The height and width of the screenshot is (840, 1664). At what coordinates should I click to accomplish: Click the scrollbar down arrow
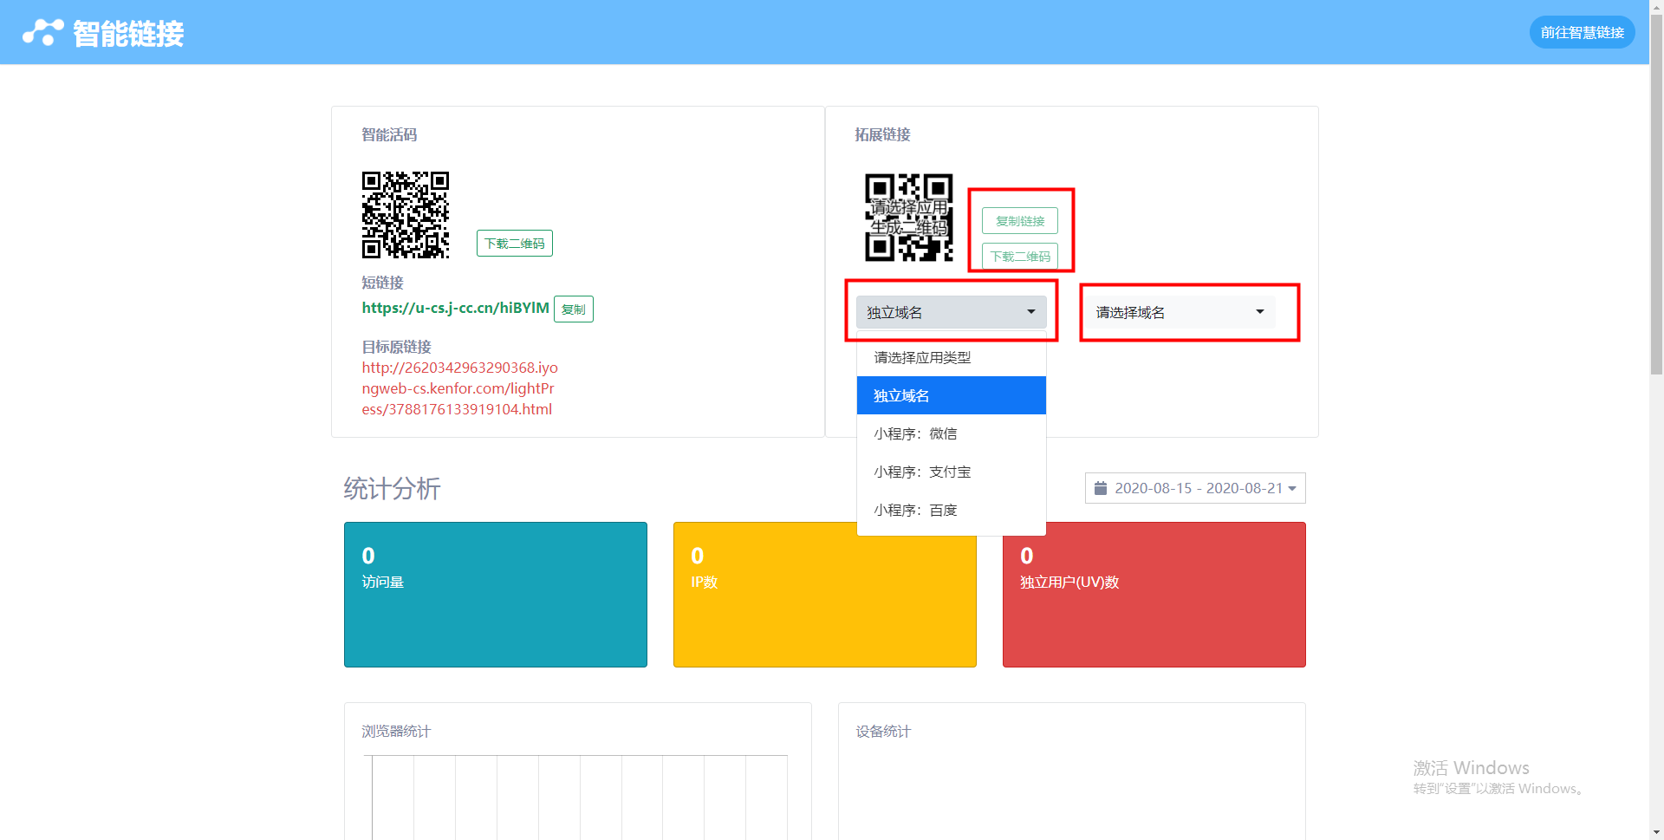(x=1656, y=832)
